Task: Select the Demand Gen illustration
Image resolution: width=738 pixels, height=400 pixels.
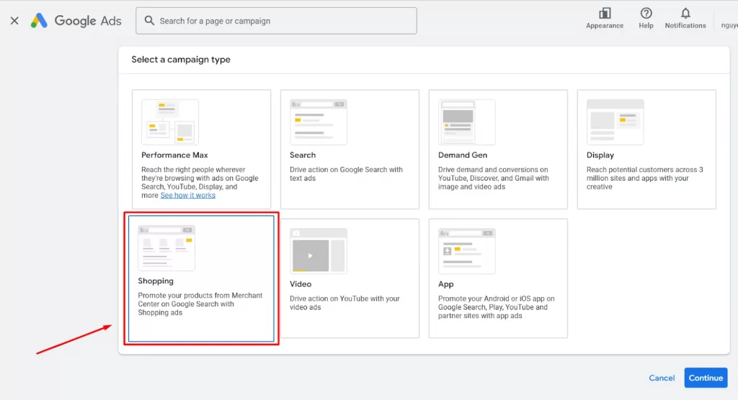Action: point(466,122)
